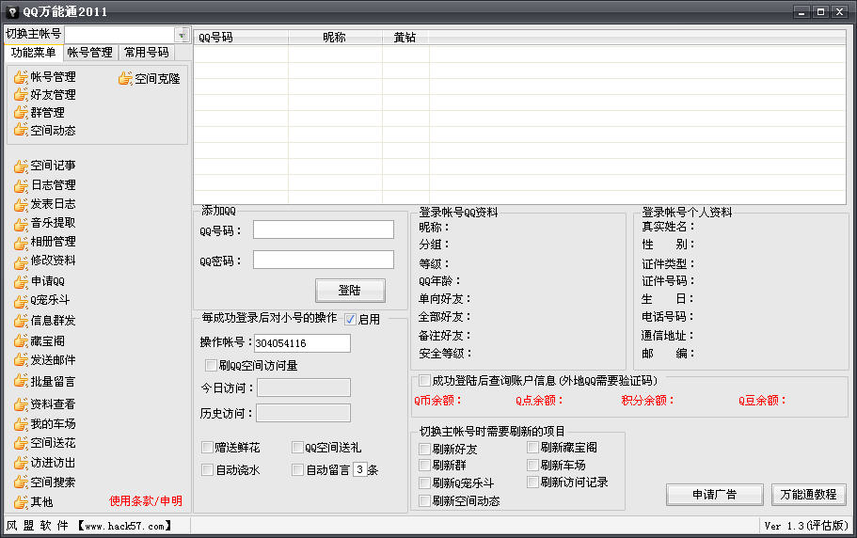Image resolution: width=857 pixels, height=538 pixels.
Task: Focus the QQ号码 input field
Action: tap(323, 229)
